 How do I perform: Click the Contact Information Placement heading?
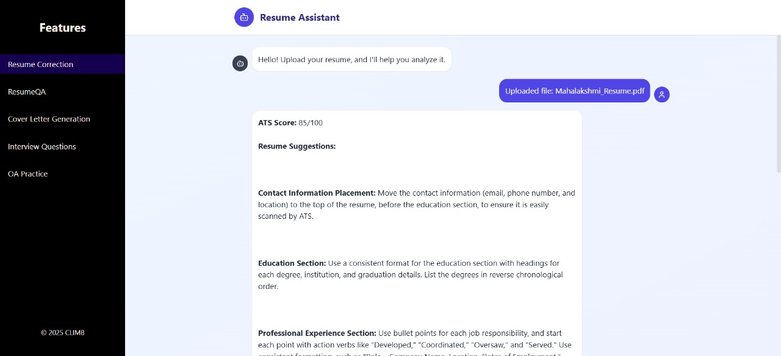coord(317,193)
